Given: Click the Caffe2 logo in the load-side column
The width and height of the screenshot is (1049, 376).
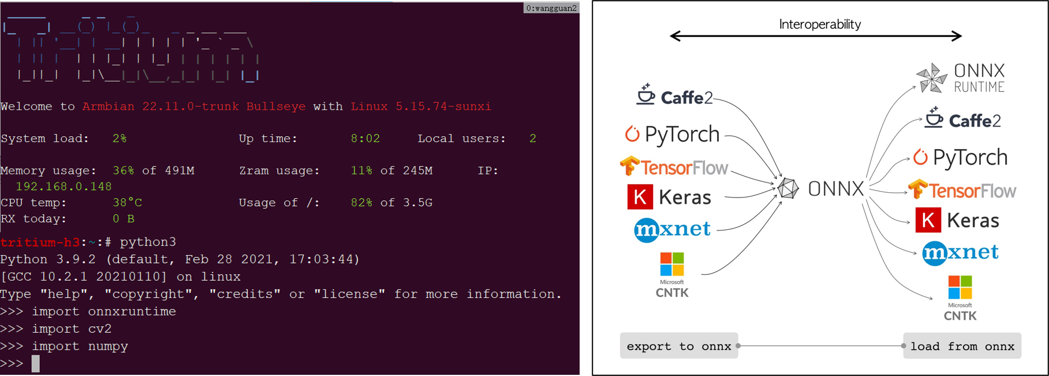Looking at the screenshot, I should click(x=962, y=118).
